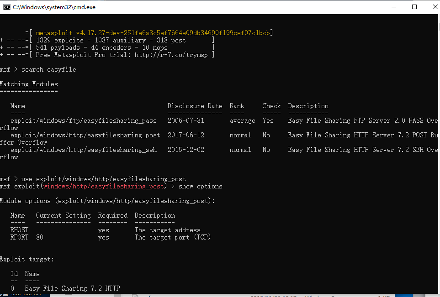Click 'yes' required value for RPORT
This screenshot has height=297, width=440.
coord(104,237)
